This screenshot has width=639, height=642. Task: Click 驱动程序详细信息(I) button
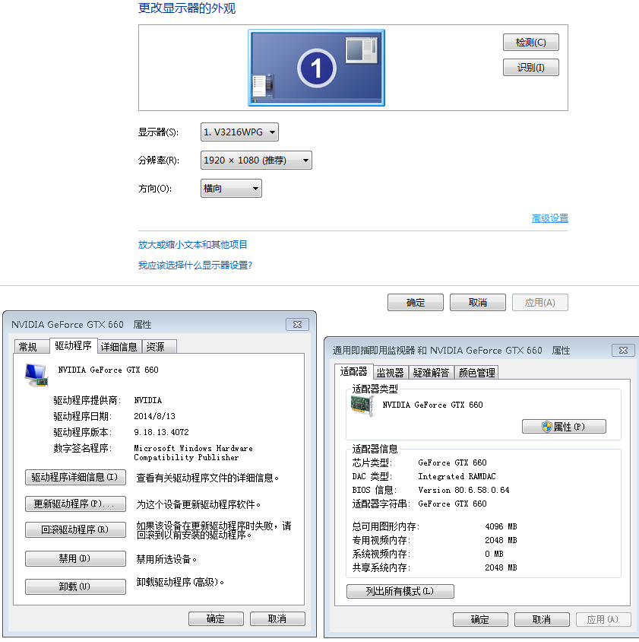[75, 478]
